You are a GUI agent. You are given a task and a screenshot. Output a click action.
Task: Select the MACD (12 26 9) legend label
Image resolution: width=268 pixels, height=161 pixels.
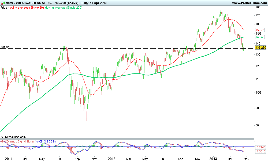(45, 141)
